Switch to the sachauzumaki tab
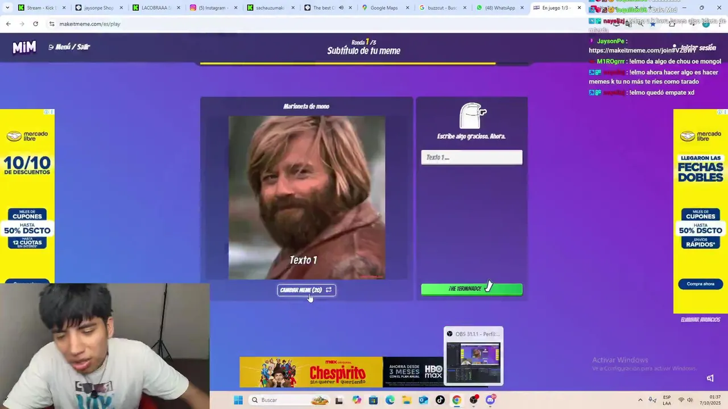728x409 pixels. tap(270, 8)
